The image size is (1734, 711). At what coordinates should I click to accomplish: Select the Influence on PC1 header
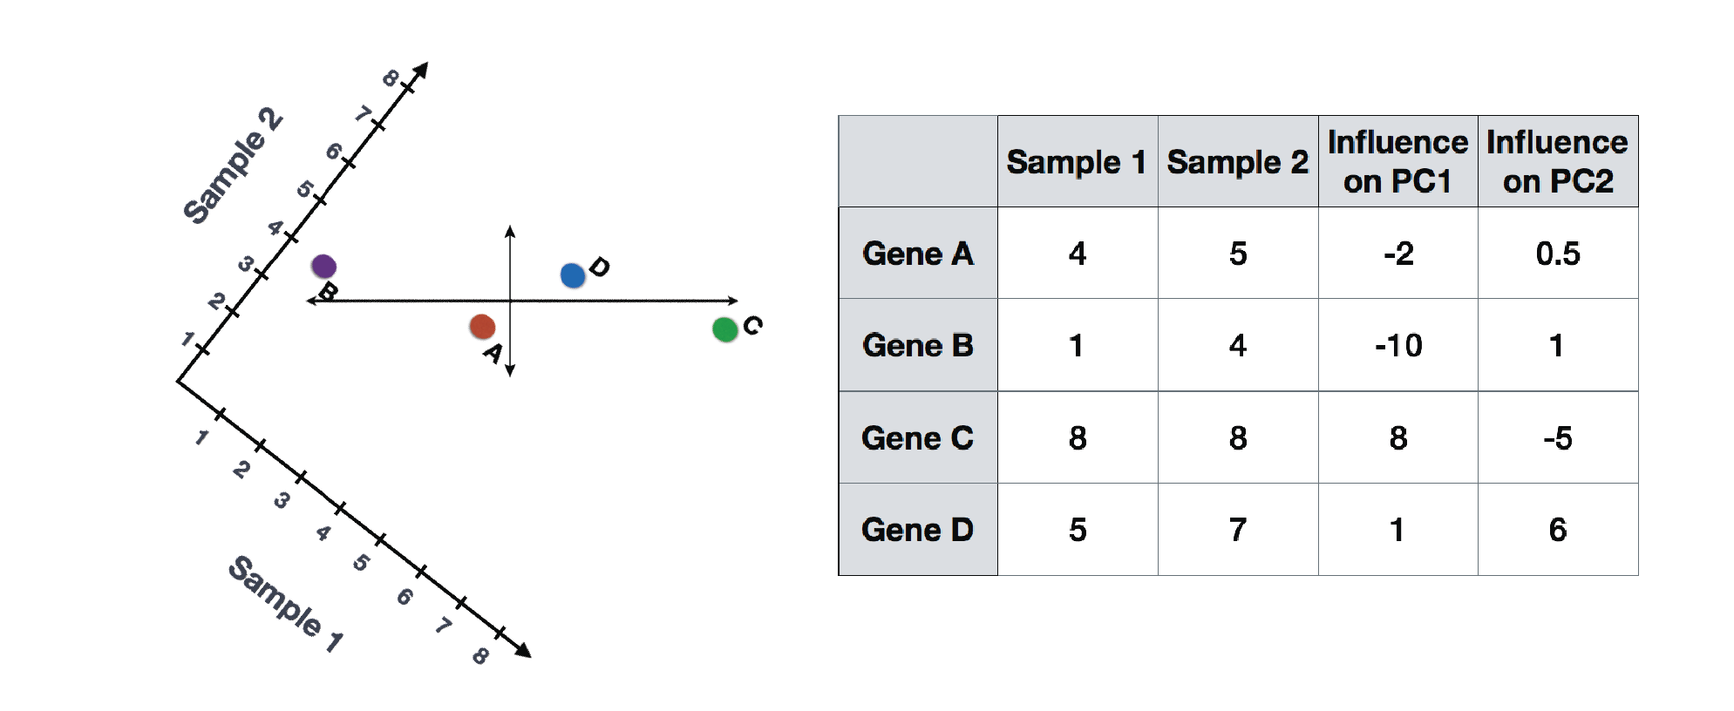1398,161
